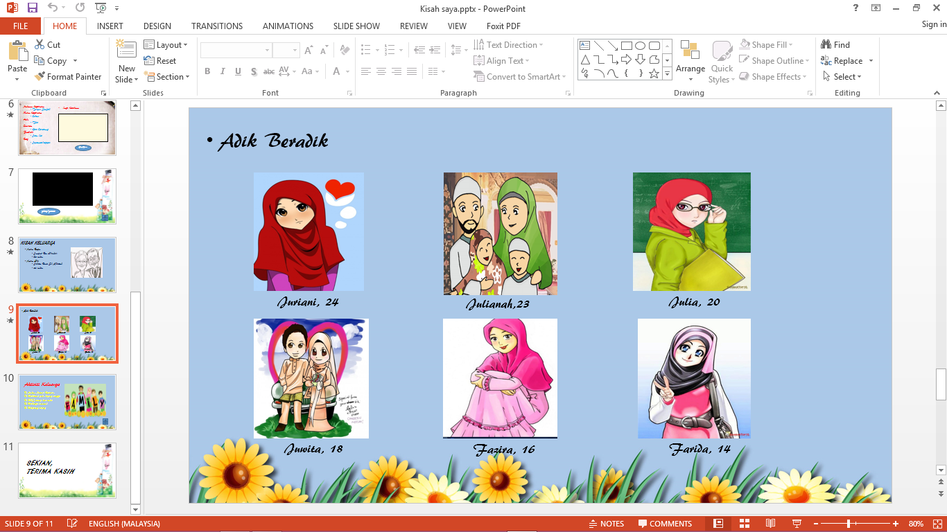Image resolution: width=947 pixels, height=532 pixels.
Task: Open the FILE tab
Action: click(21, 26)
